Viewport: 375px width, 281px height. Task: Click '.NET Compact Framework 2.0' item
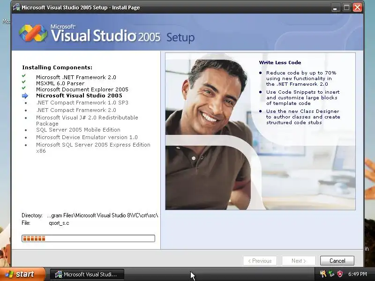(76, 110)
